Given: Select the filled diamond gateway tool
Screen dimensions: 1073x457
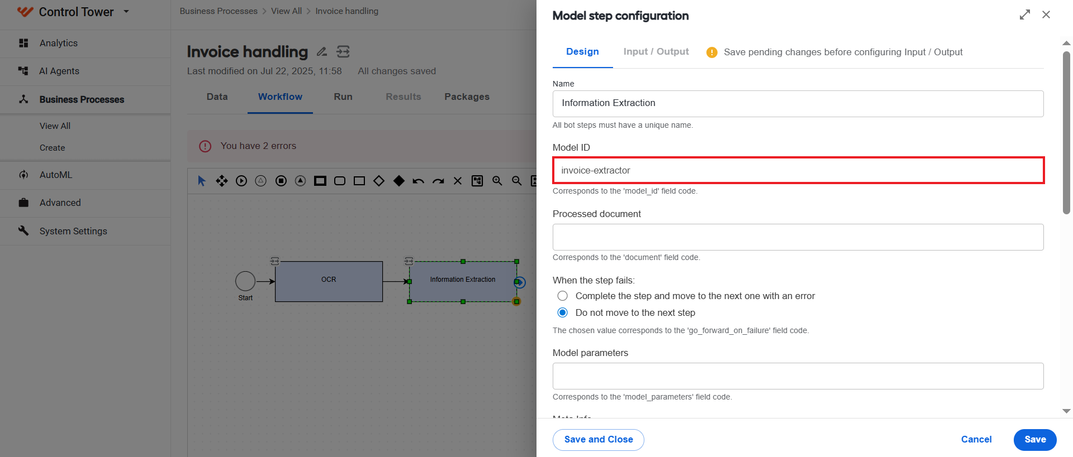Looking at the screenshot, I should [x=399, y=181].
